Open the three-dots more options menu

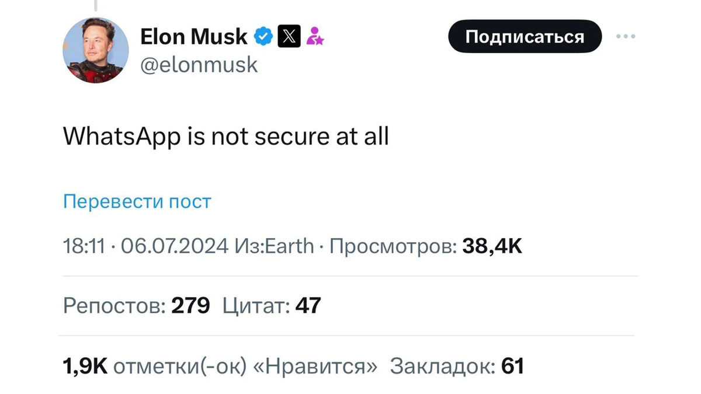[x=626, y=36]
